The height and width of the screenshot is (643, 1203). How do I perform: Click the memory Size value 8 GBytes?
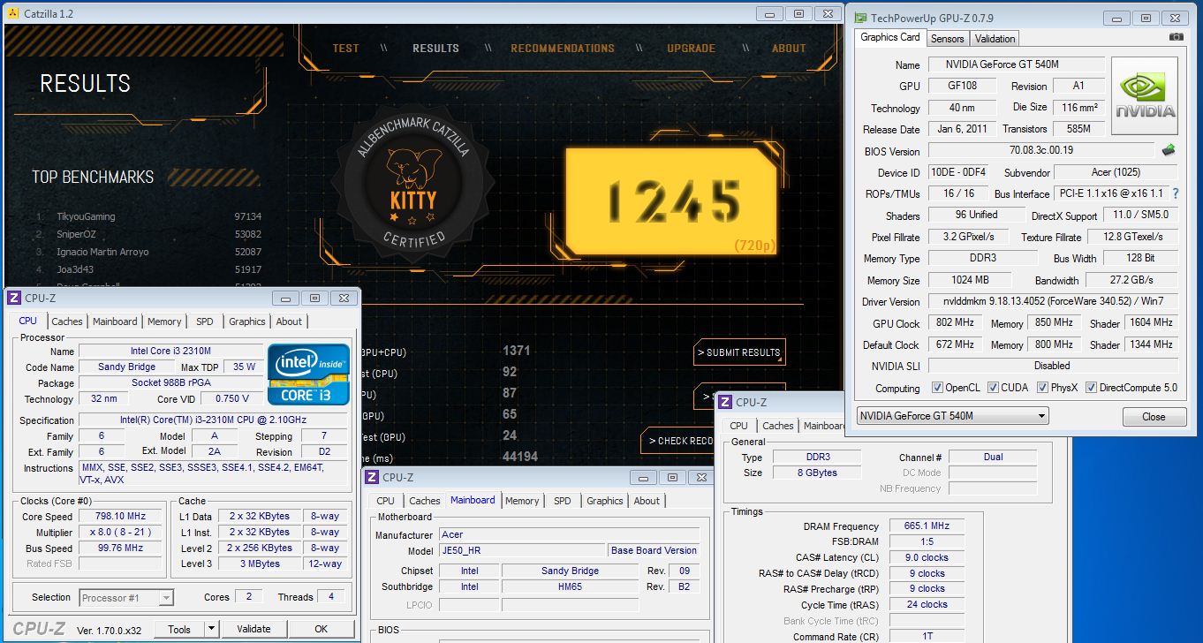(817, 473)
